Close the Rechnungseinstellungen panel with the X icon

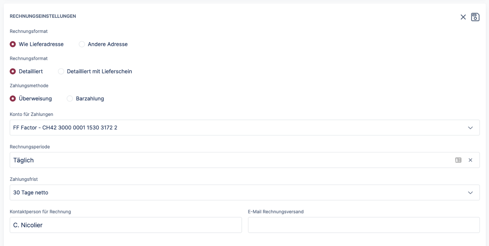tap(463, 17)
